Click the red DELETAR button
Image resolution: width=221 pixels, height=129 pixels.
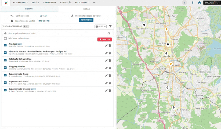pos(104,40)
